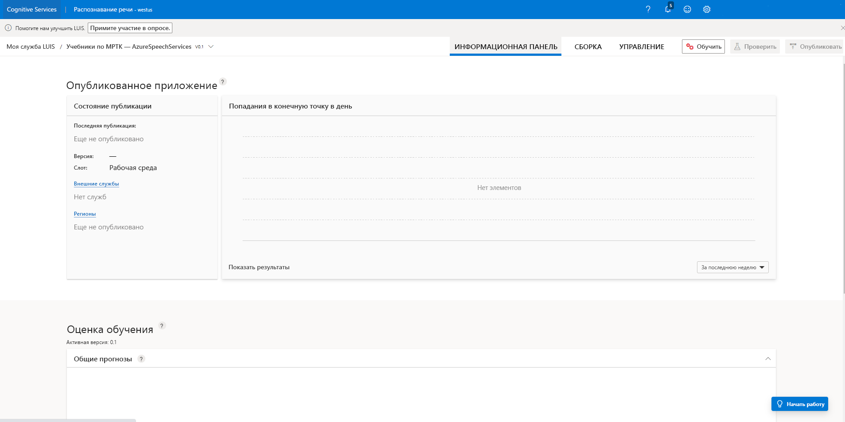
Task: Click the Активная версия: 0.1 text
Action: pos(91,342)
